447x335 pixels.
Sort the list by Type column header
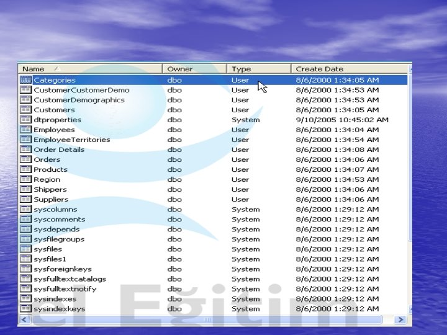[259, 69]
